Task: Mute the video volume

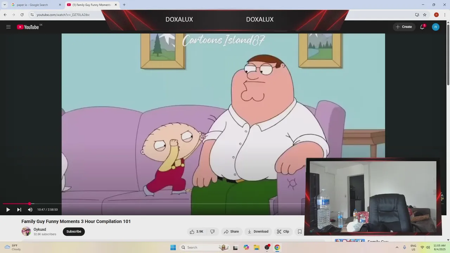Action: (x=30, y=209)
